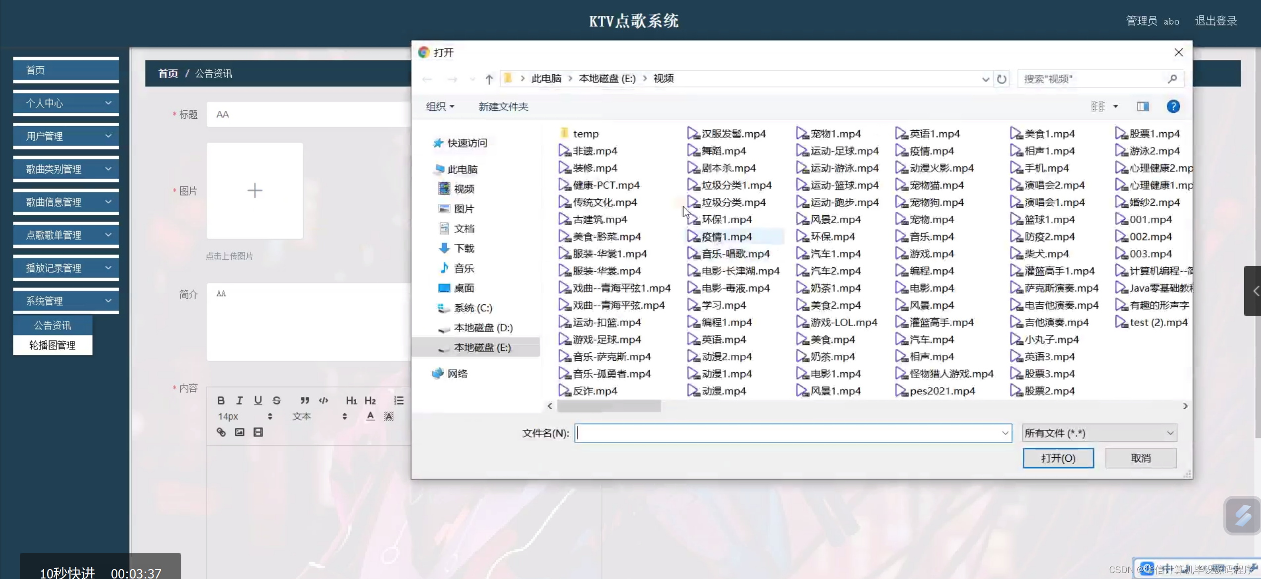The height and width of the screenshot is (579, 1261).
Task: Click the image upload plus box
Action: (x=254, y=190)
